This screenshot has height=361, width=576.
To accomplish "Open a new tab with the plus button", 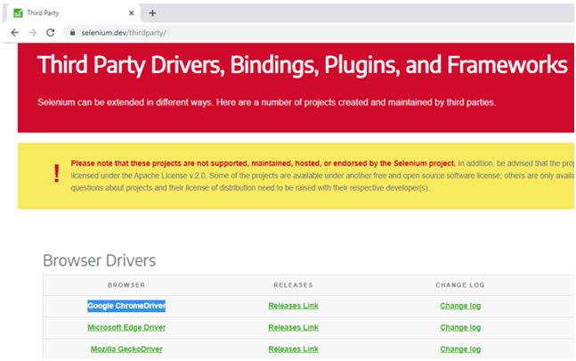I will pos(152,13).
